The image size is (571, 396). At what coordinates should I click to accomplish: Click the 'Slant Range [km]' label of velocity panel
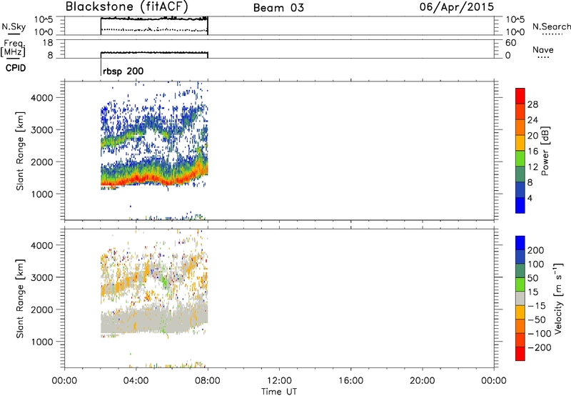20,299
